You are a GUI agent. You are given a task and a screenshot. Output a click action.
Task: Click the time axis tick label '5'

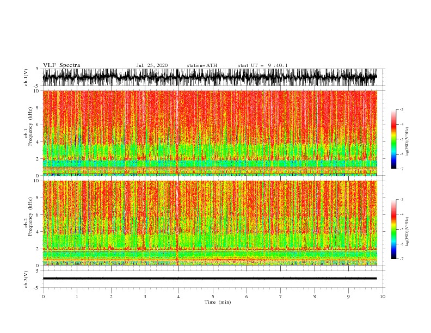click(213, 297)
